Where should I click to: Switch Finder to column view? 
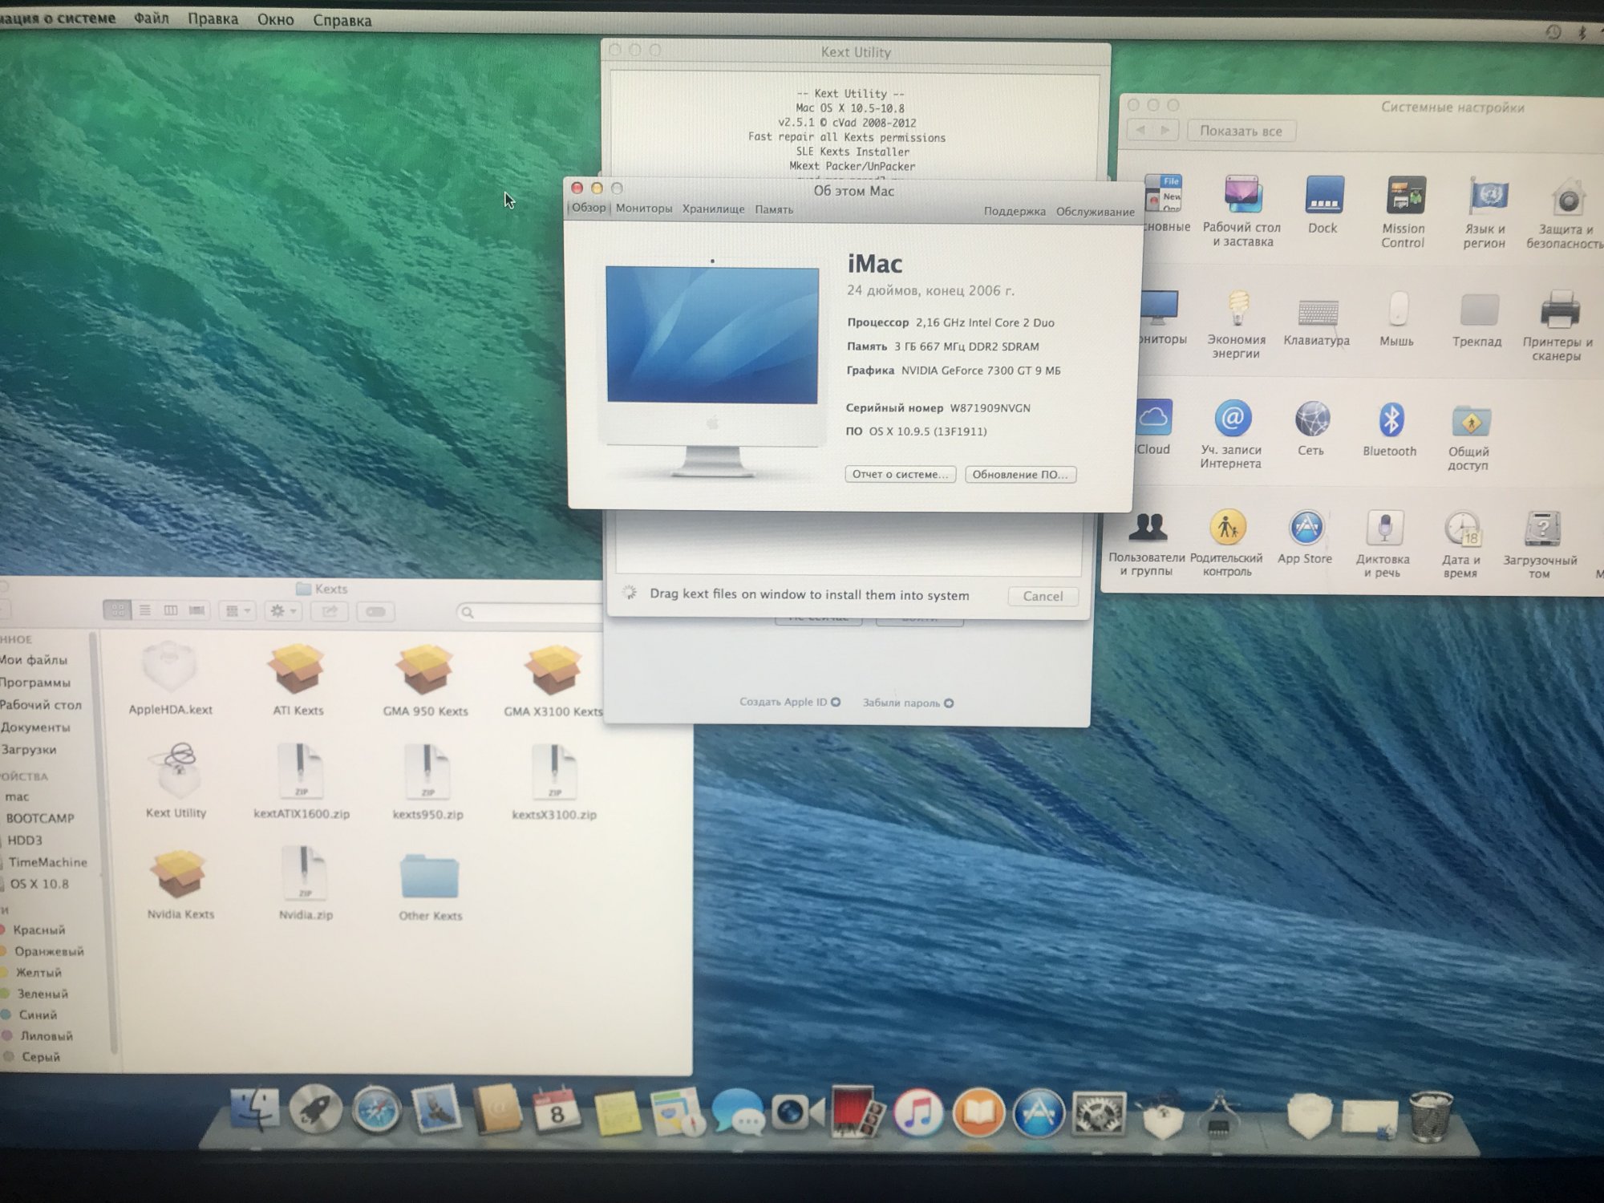(x=170, y=610)
